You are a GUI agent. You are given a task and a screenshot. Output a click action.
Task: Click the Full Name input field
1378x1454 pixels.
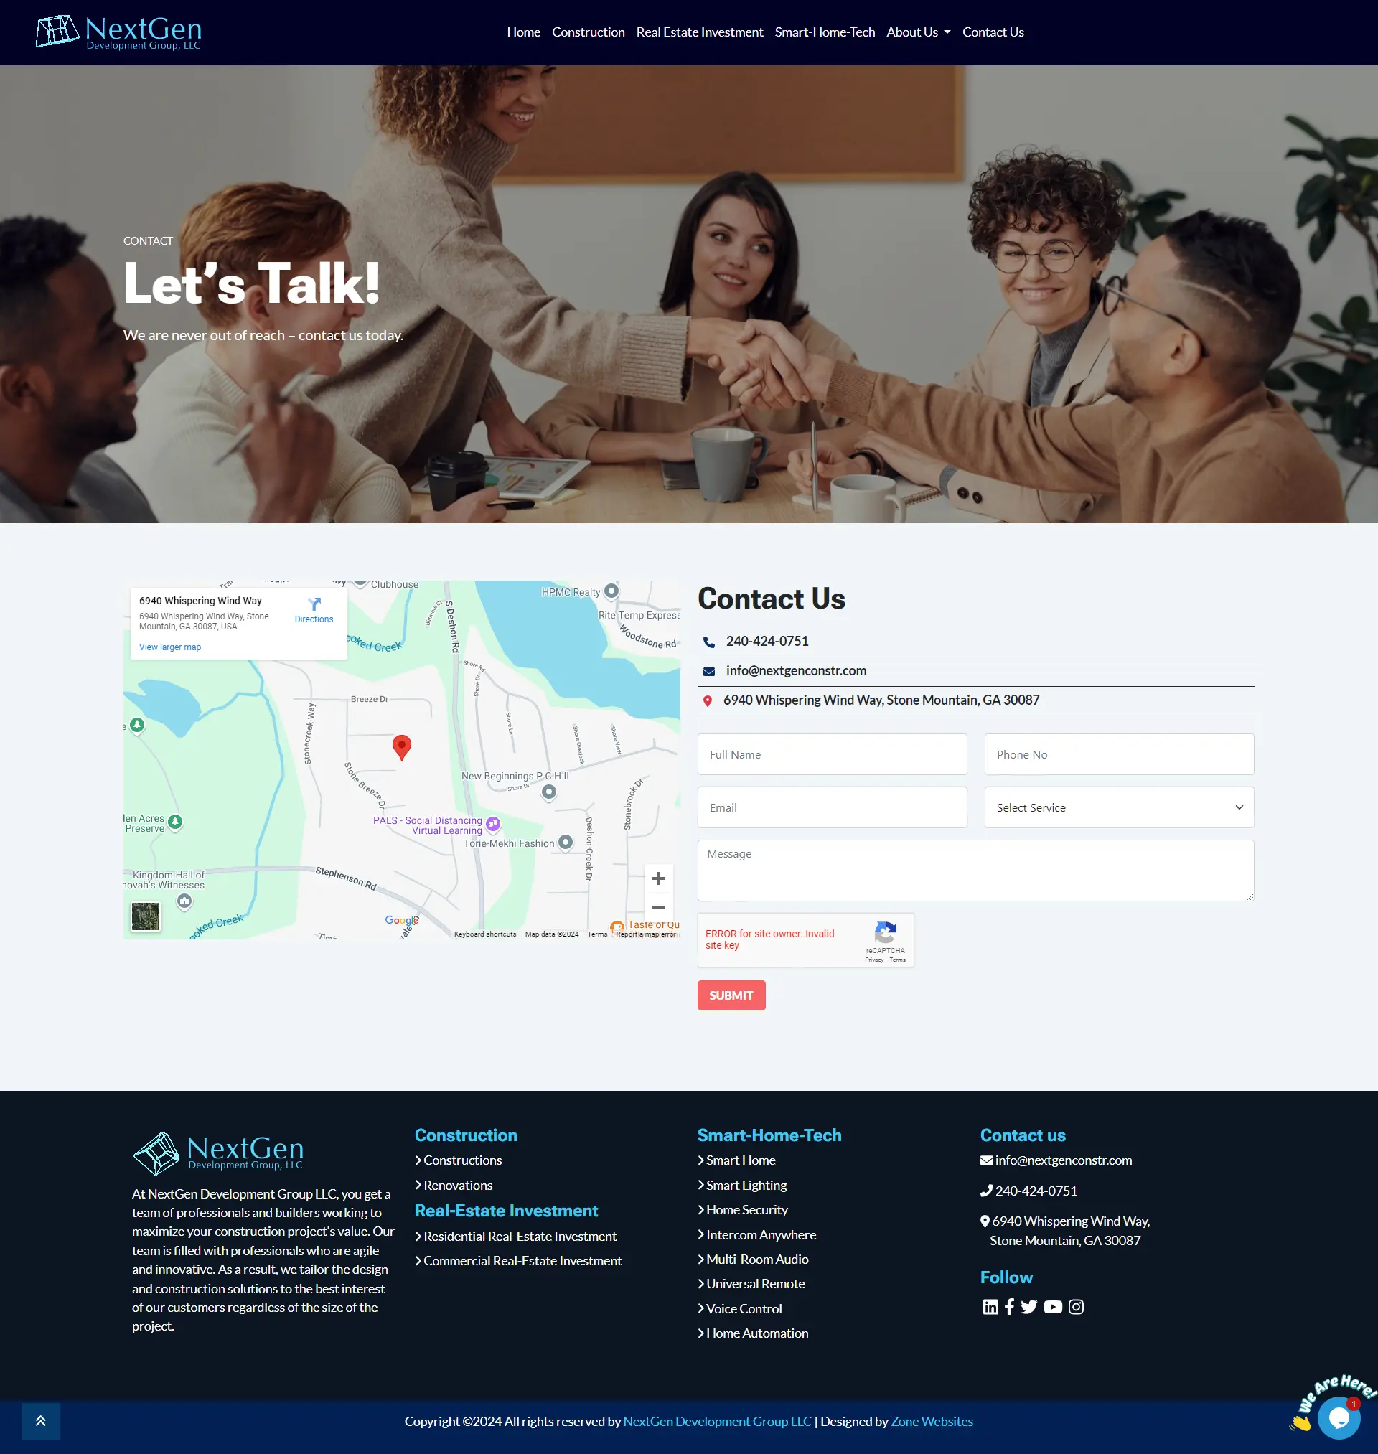(x=831, y=754)
